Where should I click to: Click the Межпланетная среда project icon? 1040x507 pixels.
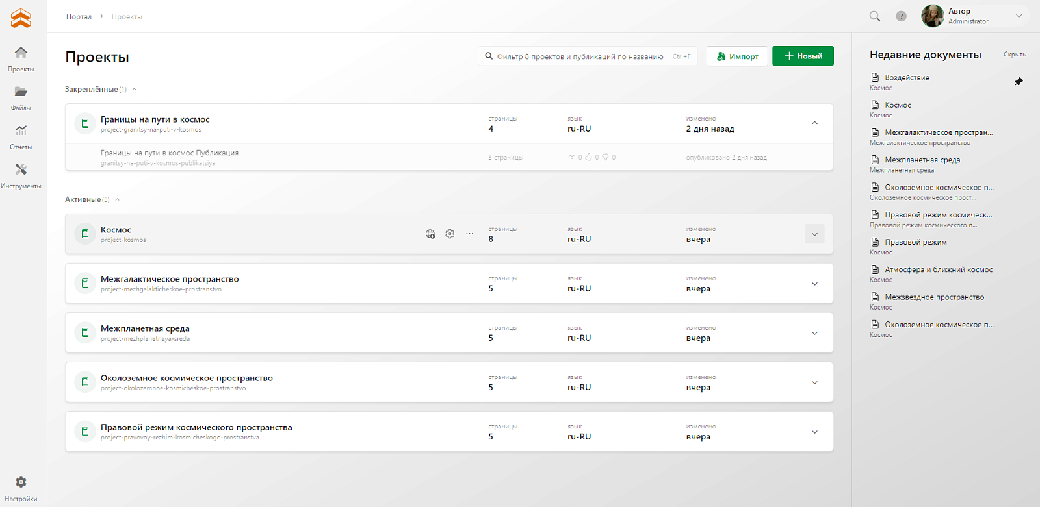(x=84, y=332)
